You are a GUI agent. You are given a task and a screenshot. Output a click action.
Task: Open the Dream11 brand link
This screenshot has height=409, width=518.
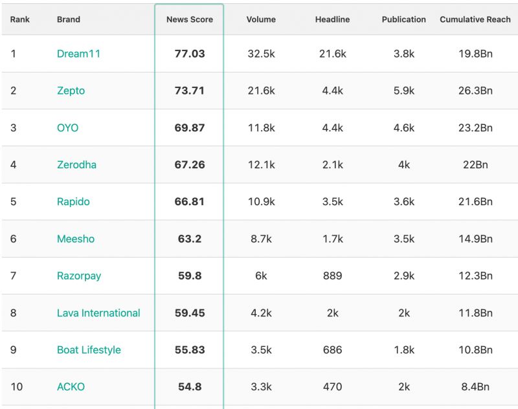pos(79,54)
